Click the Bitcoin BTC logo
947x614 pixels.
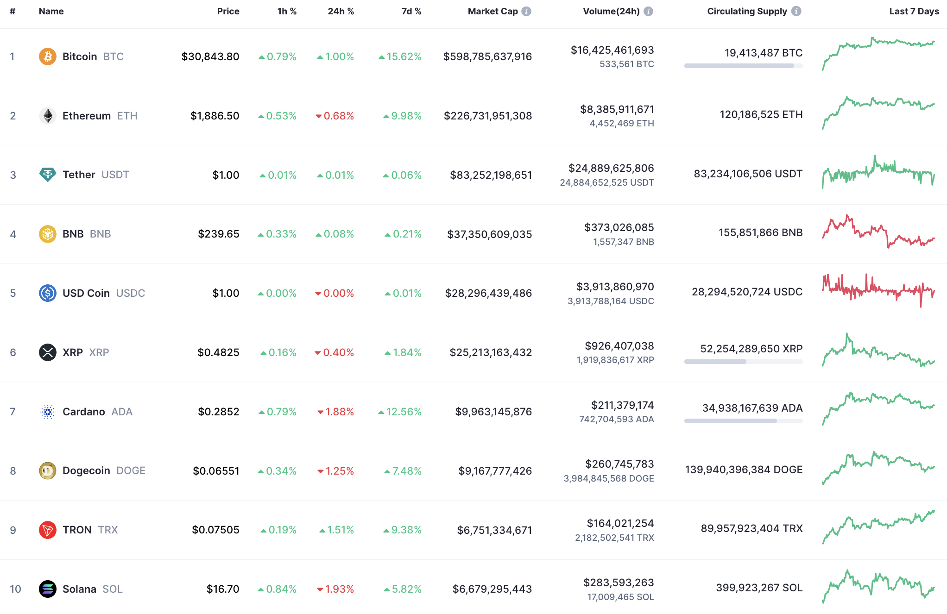click(x=48, y=56)
